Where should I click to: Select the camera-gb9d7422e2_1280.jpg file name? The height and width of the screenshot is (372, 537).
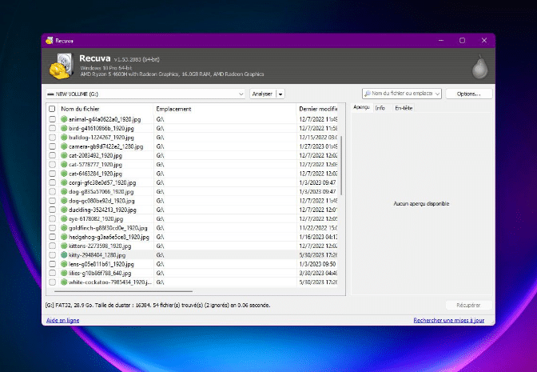coord(105,146)
